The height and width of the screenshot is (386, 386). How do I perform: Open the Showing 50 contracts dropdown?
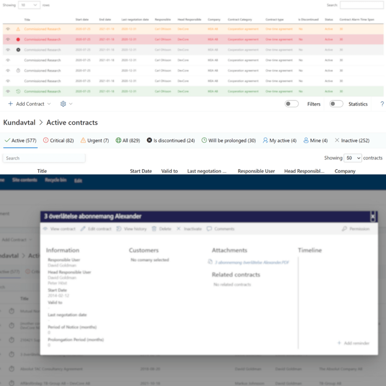click(x=353, y=158)
